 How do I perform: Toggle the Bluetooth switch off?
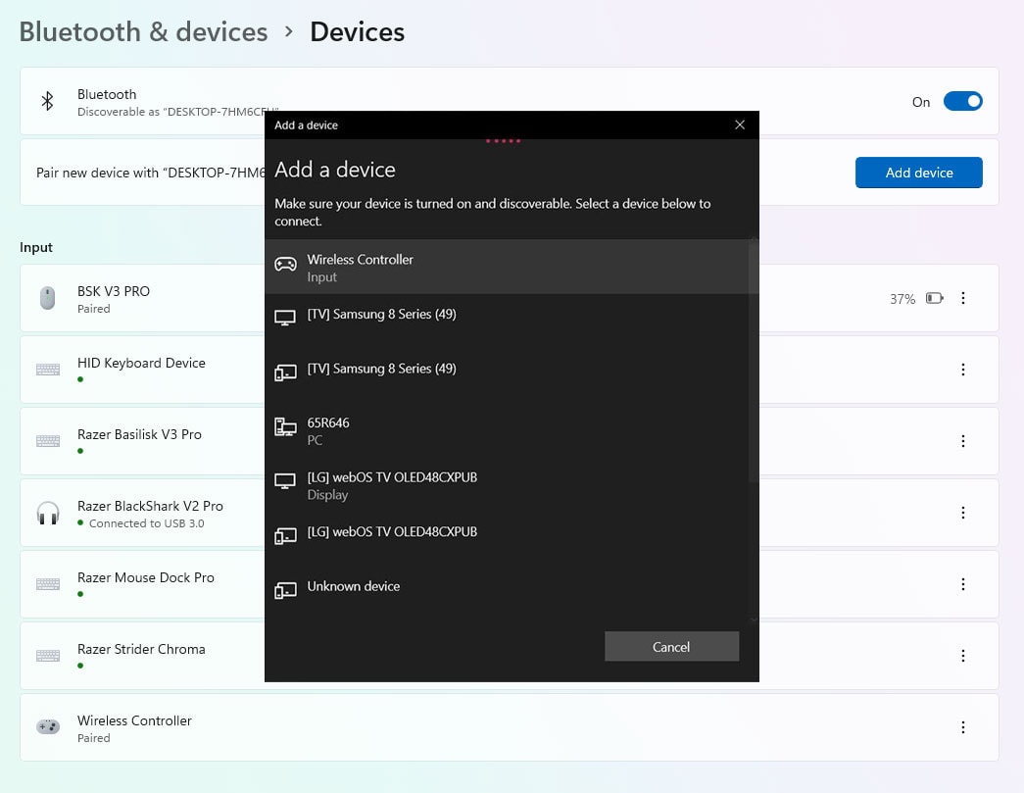point(961,102)
